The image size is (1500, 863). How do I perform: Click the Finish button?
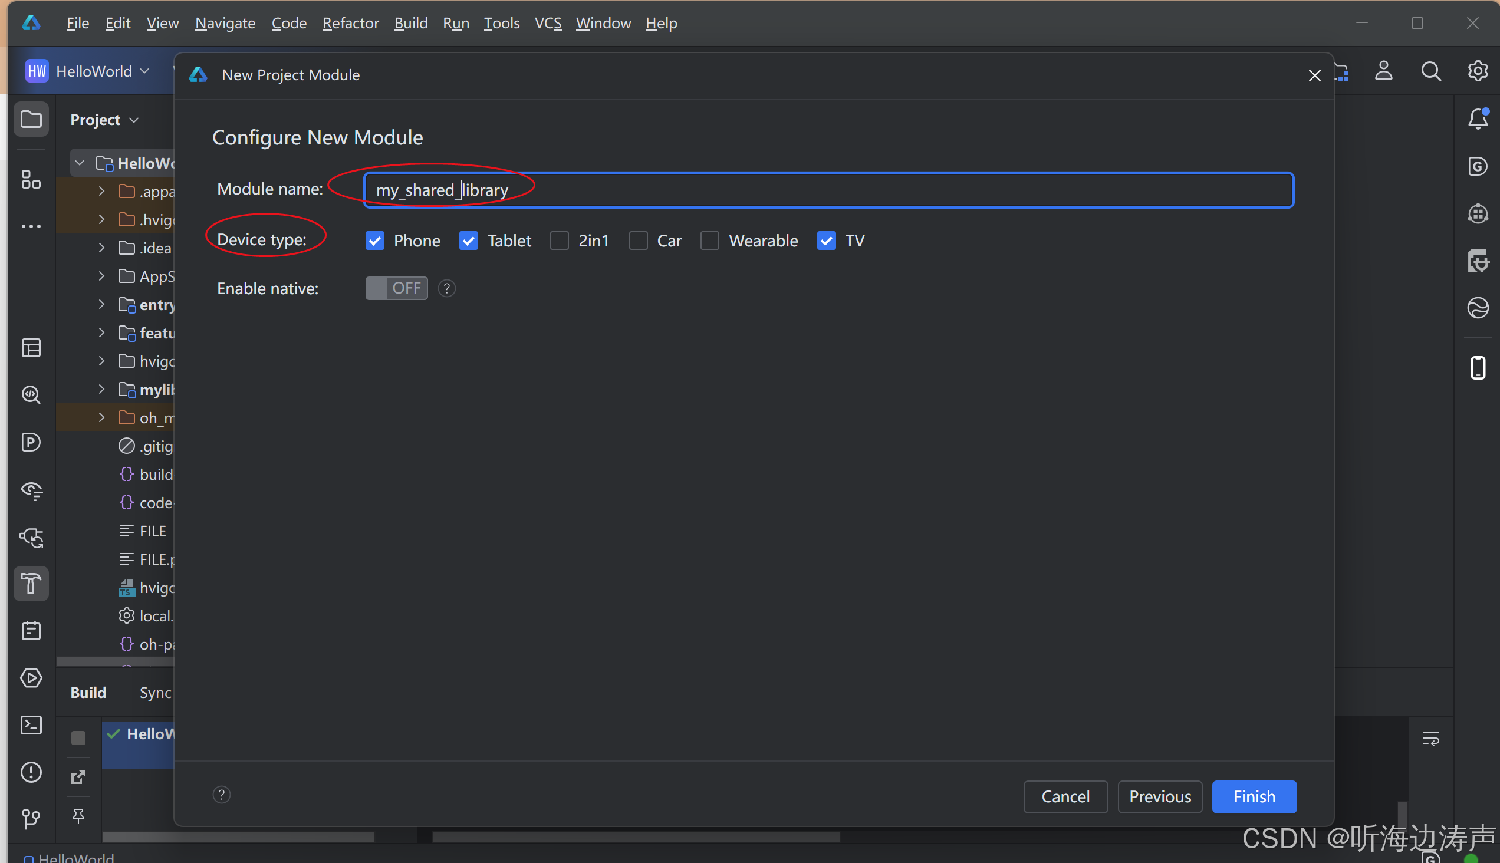point(1254,796)
